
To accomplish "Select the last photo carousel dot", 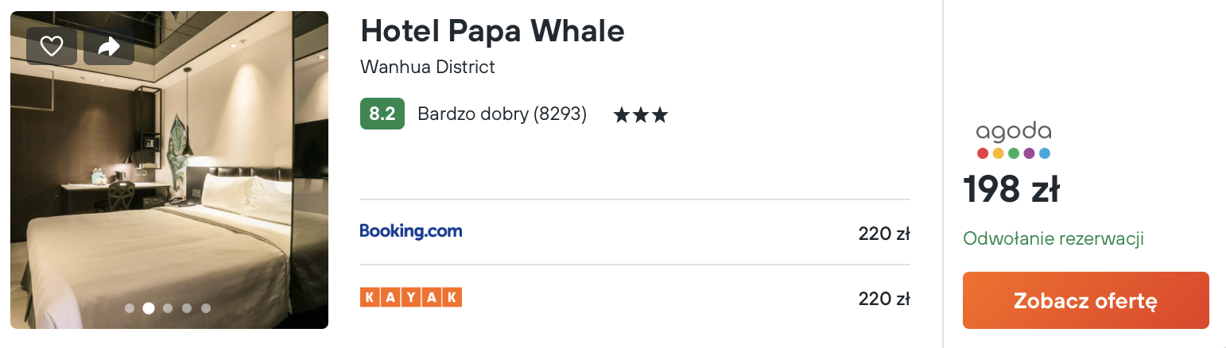I will pyautogui.click(x=206, y=308).
